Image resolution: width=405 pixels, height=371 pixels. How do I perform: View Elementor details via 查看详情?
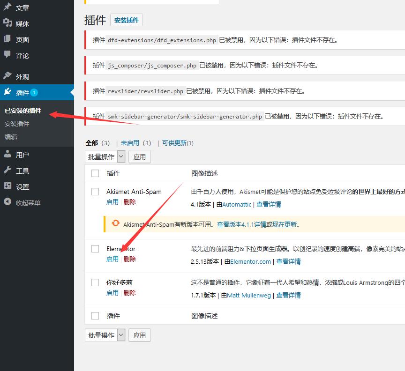coord(288,261)
